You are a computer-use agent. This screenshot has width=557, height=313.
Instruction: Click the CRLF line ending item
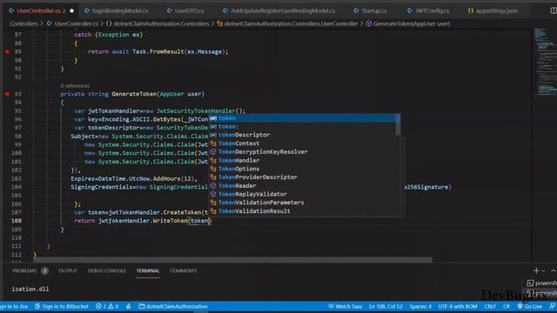(490, 306)
